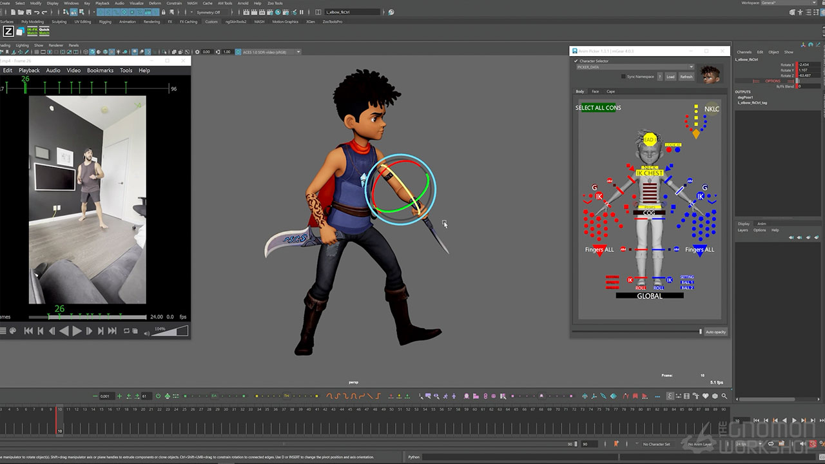Viewport: 825px width, 464px height.
Task: Open the color palette icon in the player
Action: [13, 331]
